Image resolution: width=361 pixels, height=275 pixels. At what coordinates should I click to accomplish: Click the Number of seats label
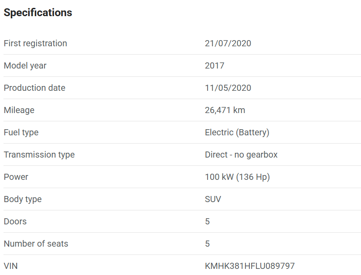[x=36, y=244]
